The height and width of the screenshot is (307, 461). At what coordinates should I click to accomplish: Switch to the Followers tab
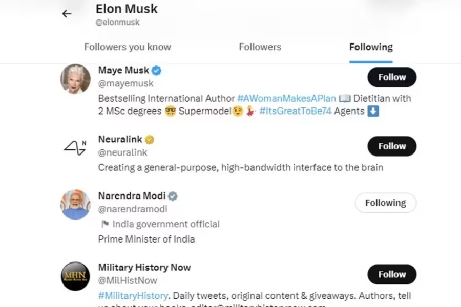pyautogui.click(x=260, y=47)
